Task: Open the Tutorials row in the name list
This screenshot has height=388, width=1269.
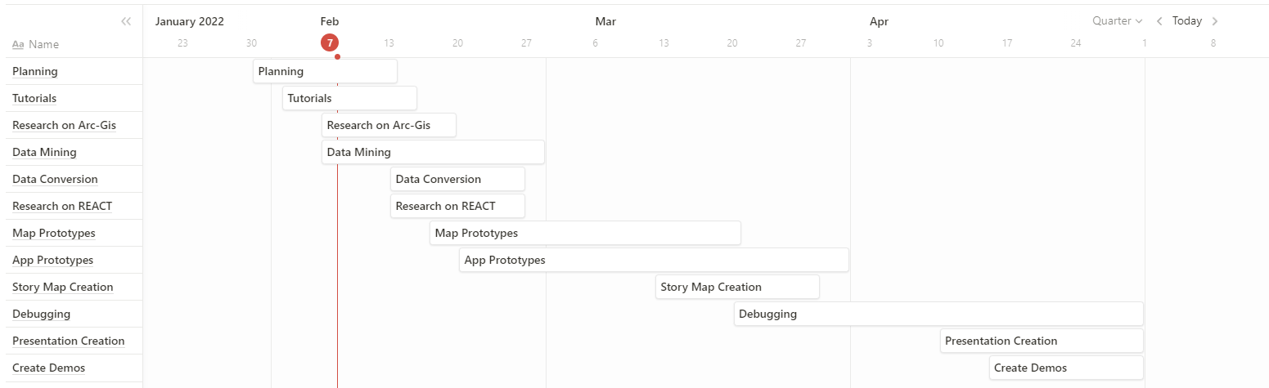Action: (34, 98)
